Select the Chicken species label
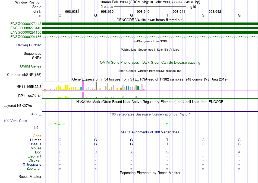The image size is (258, 183). pyautogui.click(x=35, y=160)
